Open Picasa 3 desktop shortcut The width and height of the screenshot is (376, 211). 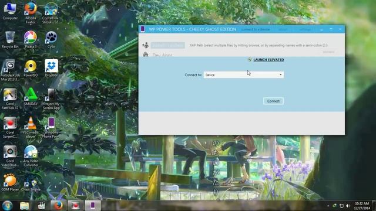point(31,40)
